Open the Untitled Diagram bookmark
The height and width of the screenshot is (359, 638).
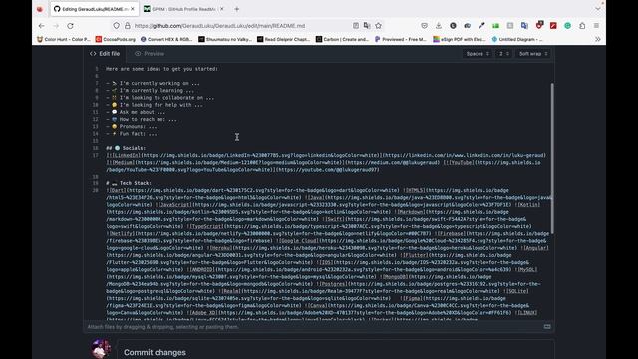517,39
